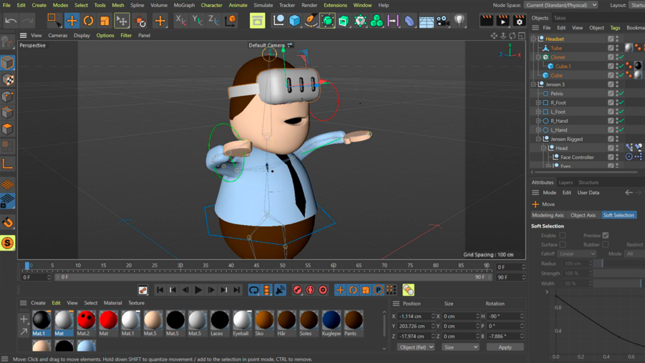
Task: Switch to the Object Axis tab
Action: point(583,215)
